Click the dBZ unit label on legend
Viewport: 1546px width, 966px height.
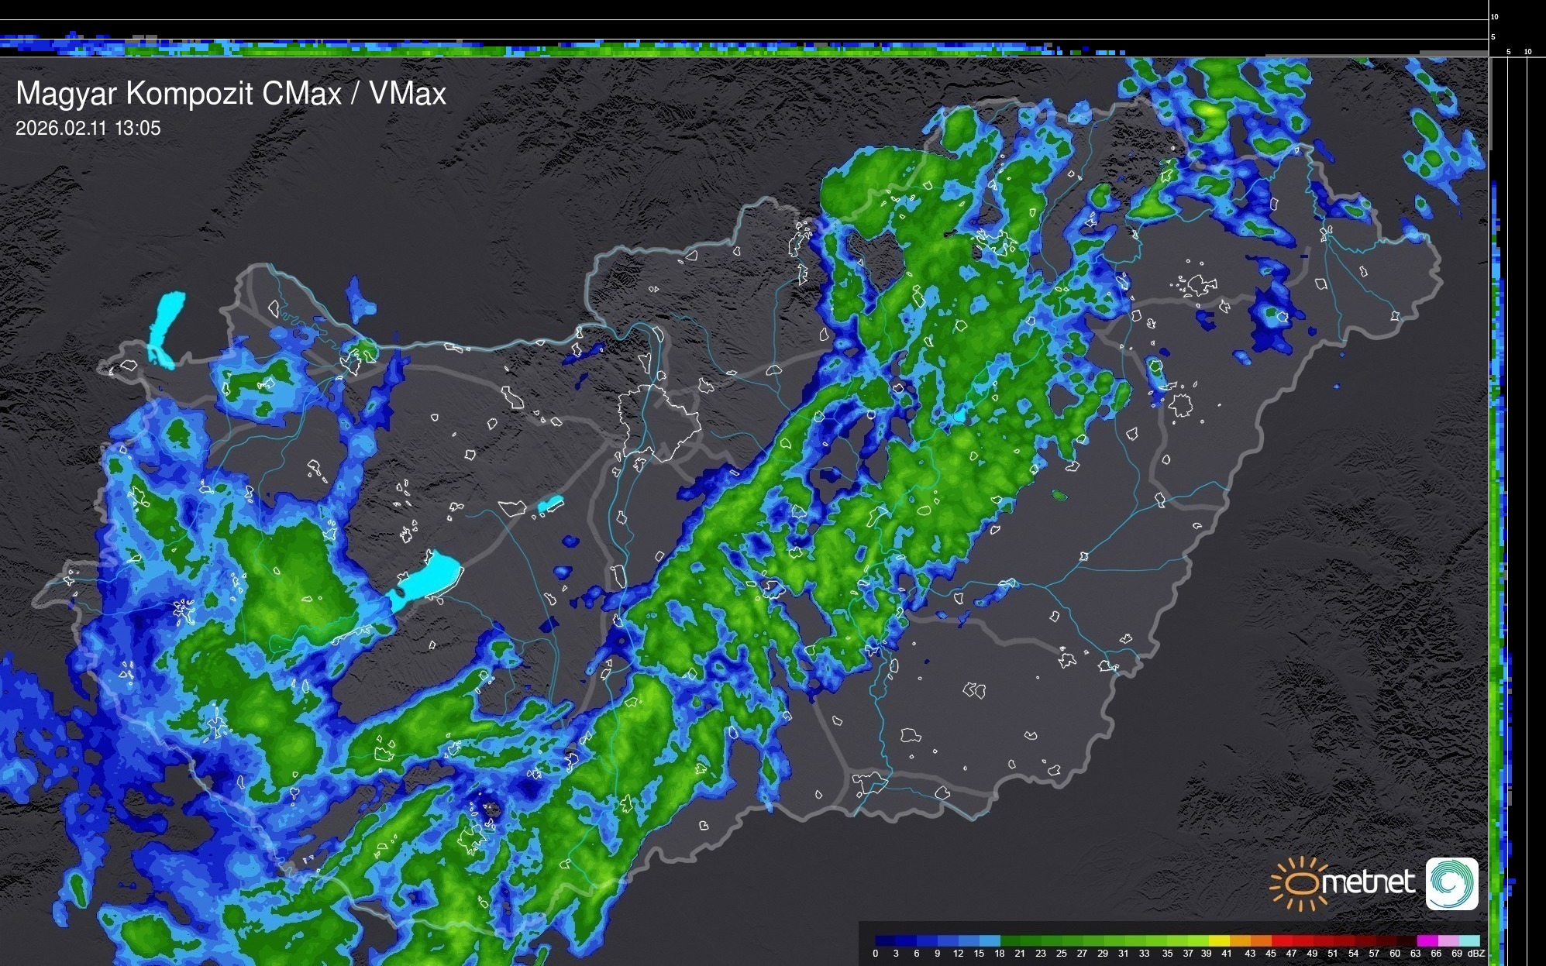[x=1476, y=954]
